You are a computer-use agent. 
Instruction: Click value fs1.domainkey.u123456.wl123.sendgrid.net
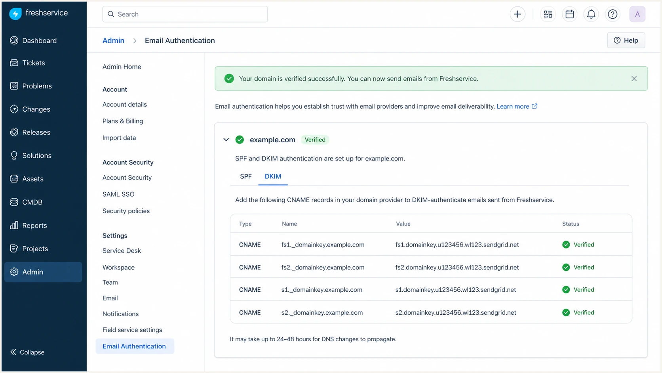(457, 245)
